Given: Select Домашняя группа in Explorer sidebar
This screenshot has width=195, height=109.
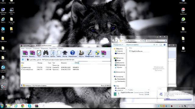Looking at the screenshot, I should [x=119, y=72].
